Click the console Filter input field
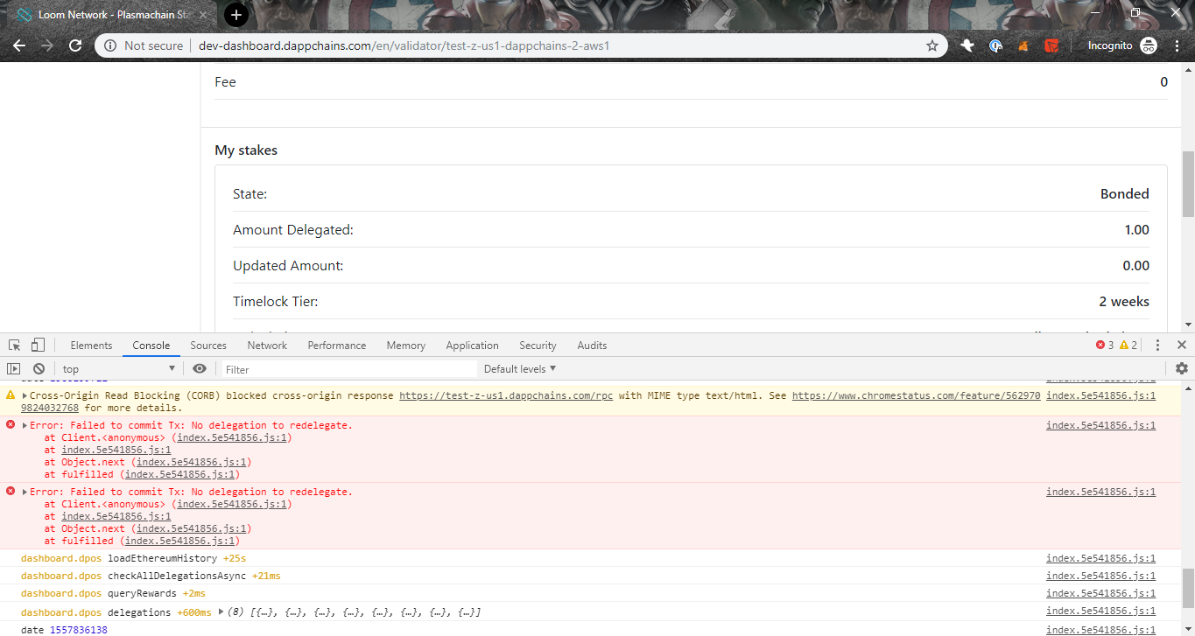The image size is (1195, 636). (350, 368)
